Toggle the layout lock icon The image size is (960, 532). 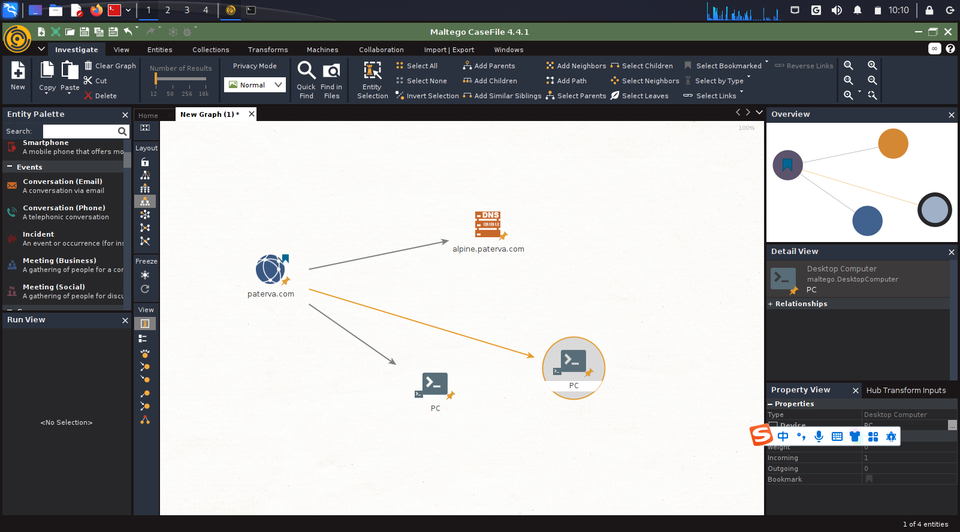click(145, 162)
